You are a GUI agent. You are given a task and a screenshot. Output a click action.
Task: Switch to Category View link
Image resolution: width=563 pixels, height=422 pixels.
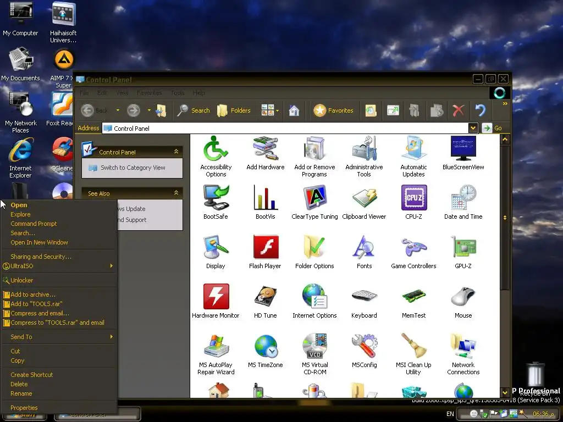(133, 168)
